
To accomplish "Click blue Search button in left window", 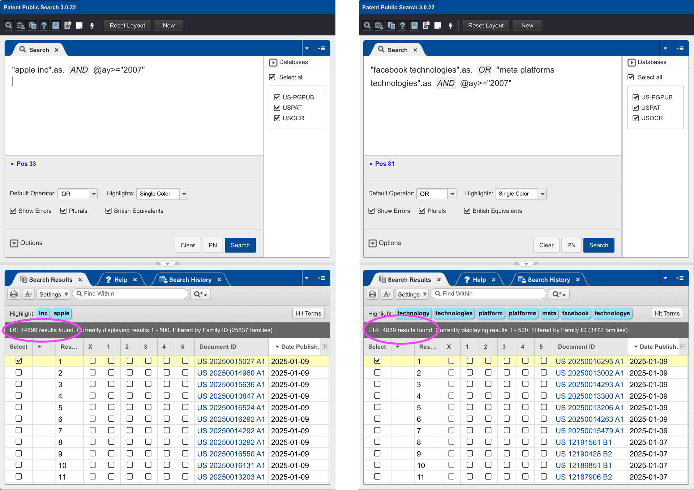I will click(x=240, y=245).
